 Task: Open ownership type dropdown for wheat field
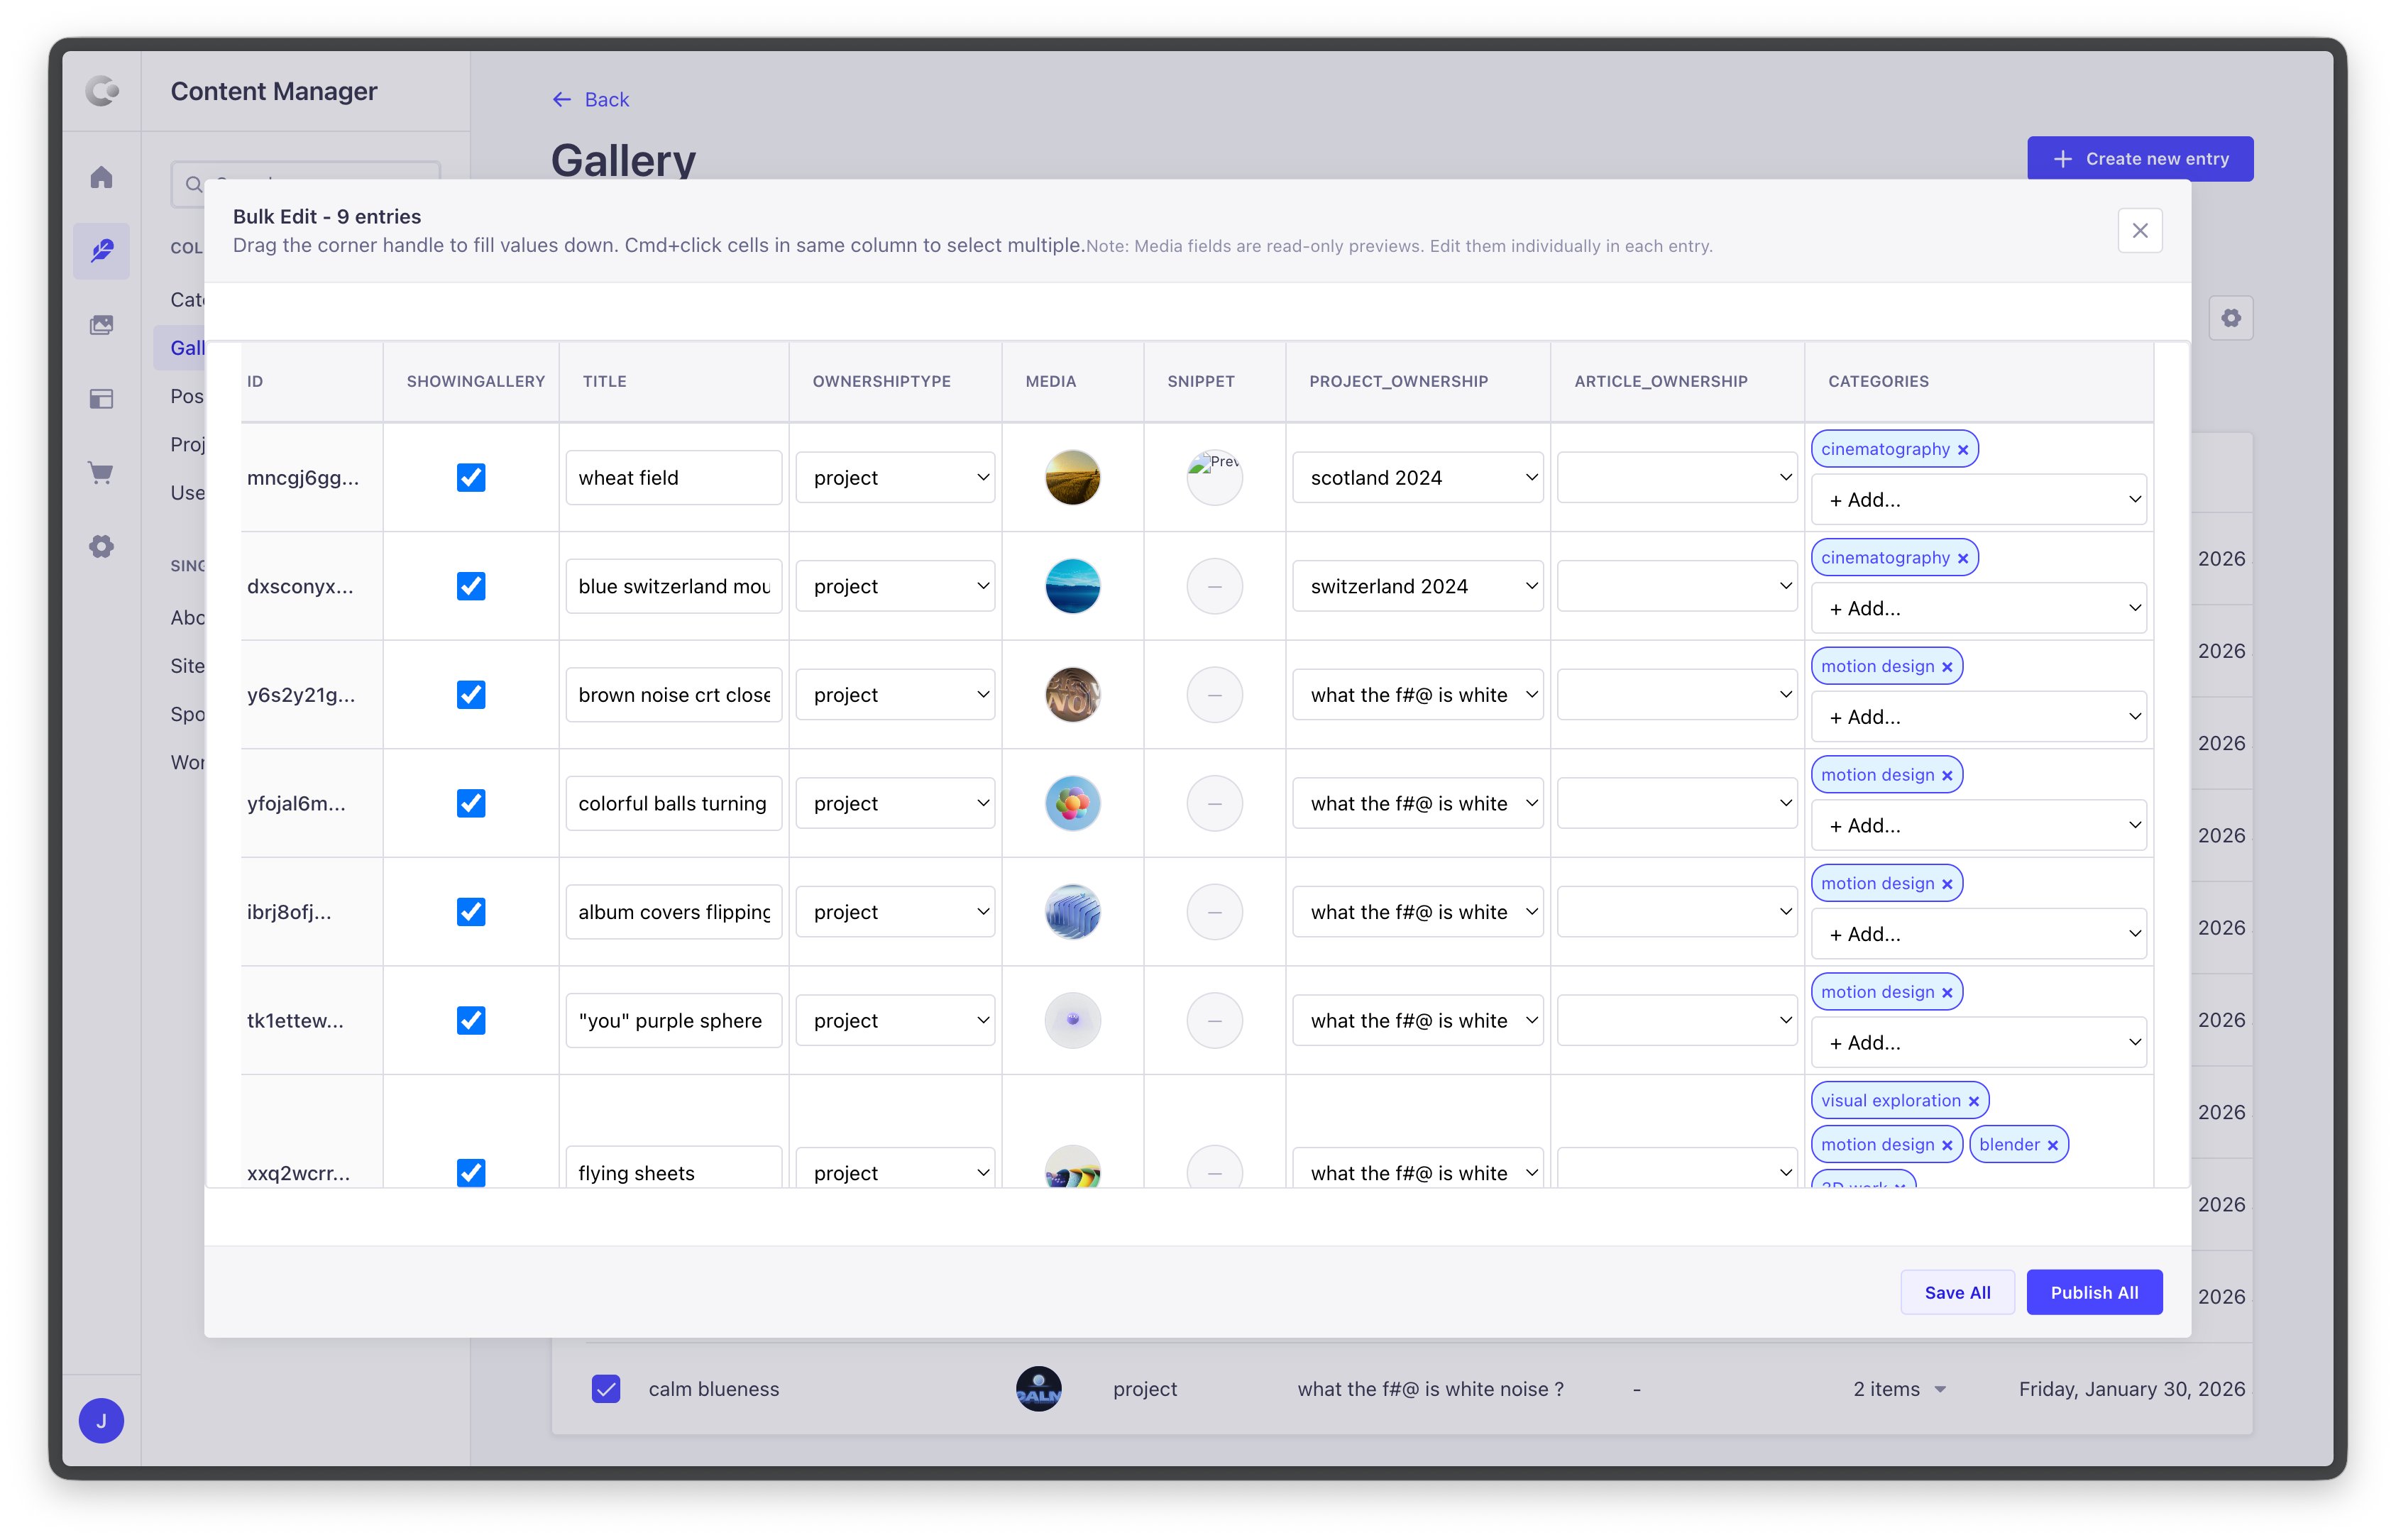pyautogui.click(x=895, y=478)
